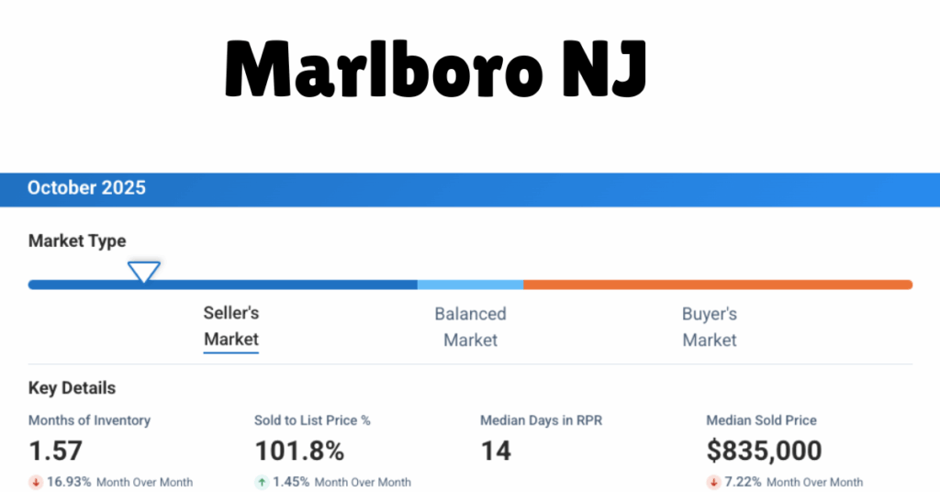The height and width of the screenshot is (492, 940).
Task: Click the green up arrow under Sold to List Price
Action: pos(261,482)
